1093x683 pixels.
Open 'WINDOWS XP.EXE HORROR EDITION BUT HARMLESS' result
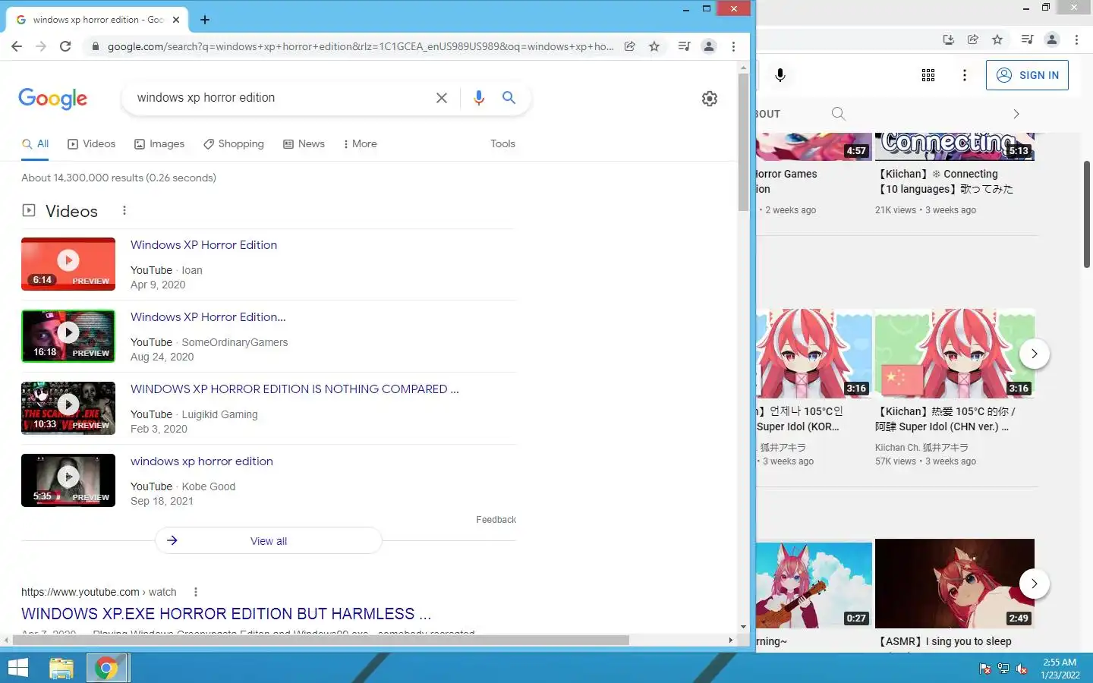tap(226, 614)
